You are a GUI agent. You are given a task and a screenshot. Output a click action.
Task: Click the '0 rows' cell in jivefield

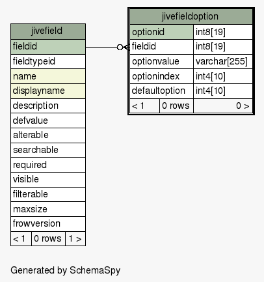[48, 239]
